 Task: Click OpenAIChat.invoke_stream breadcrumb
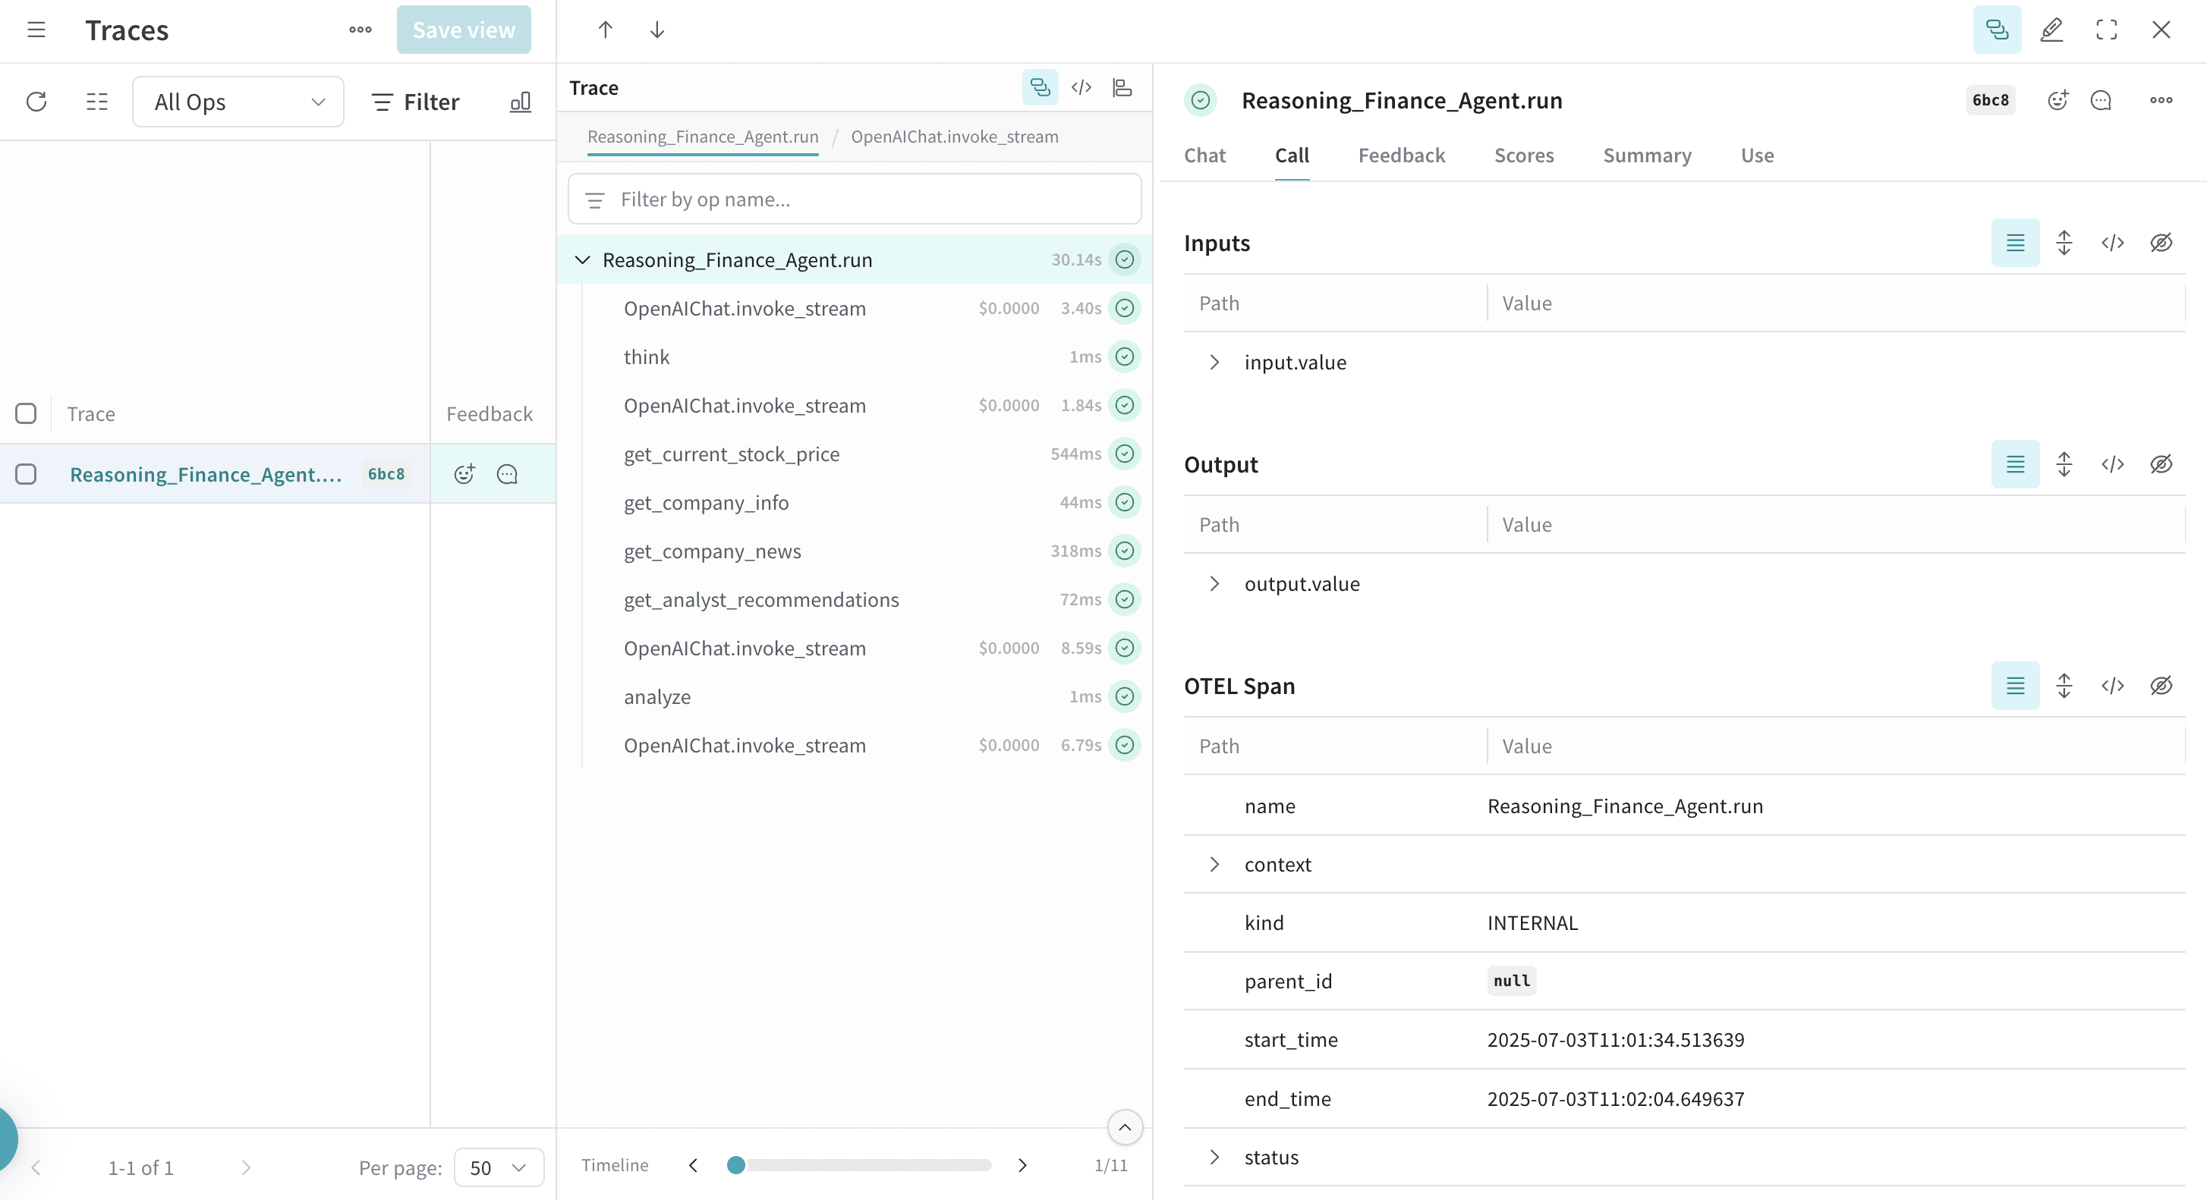click(x=955, y=137)
